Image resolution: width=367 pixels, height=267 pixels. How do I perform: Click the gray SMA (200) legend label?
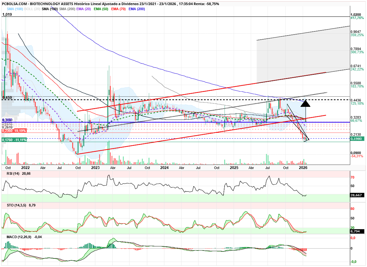67,9
